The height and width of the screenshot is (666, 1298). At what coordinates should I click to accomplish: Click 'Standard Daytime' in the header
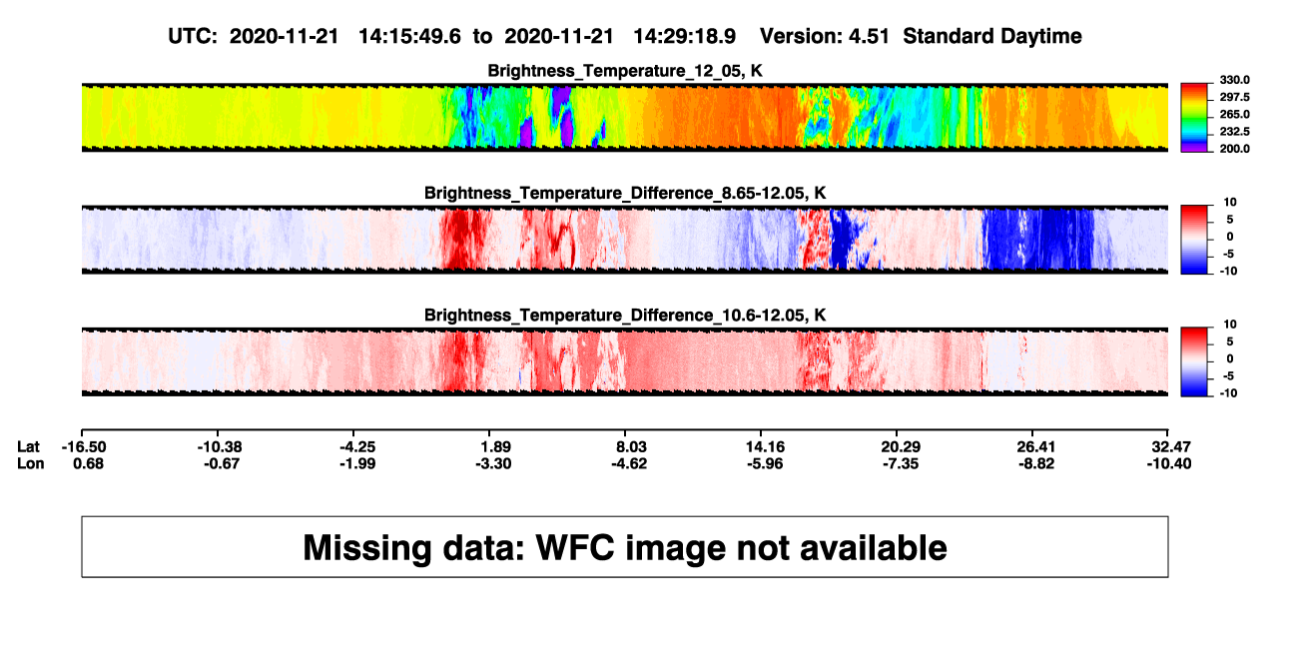pos(992,36)
